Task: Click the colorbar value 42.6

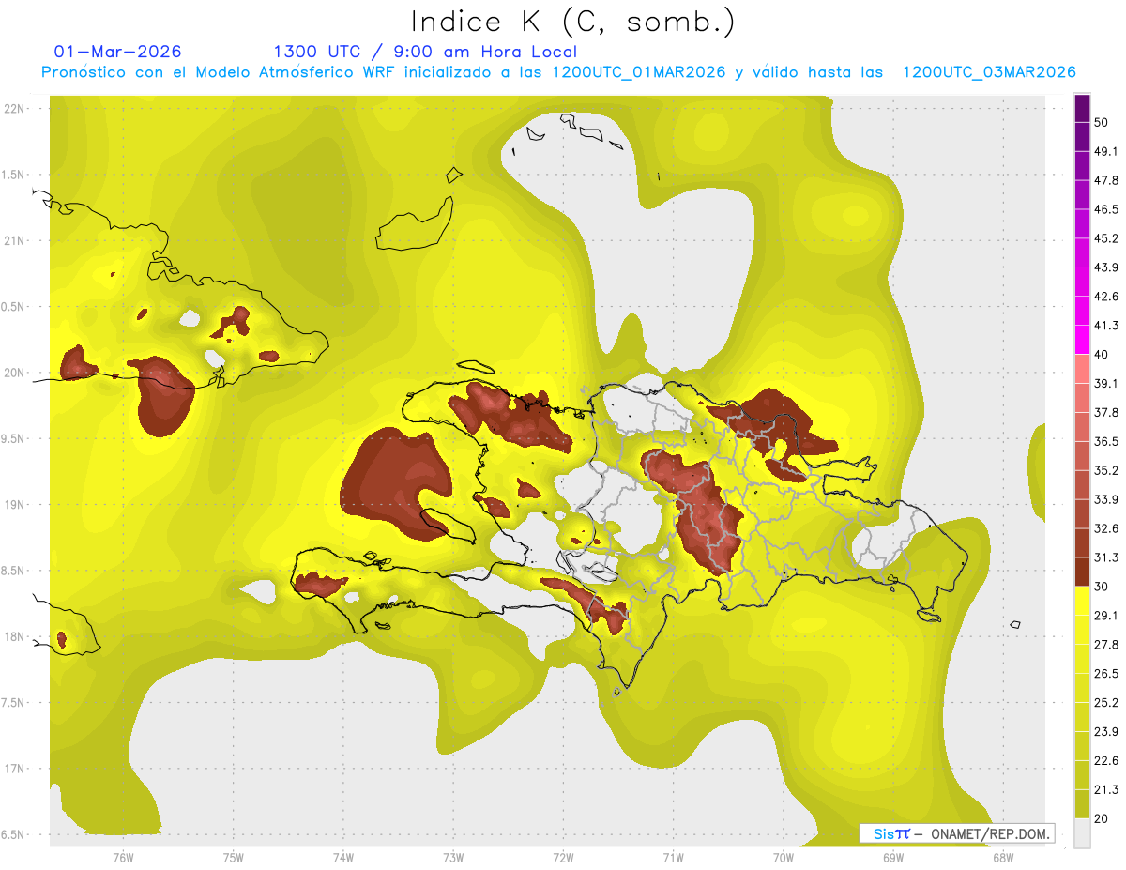Action: 1106,297
